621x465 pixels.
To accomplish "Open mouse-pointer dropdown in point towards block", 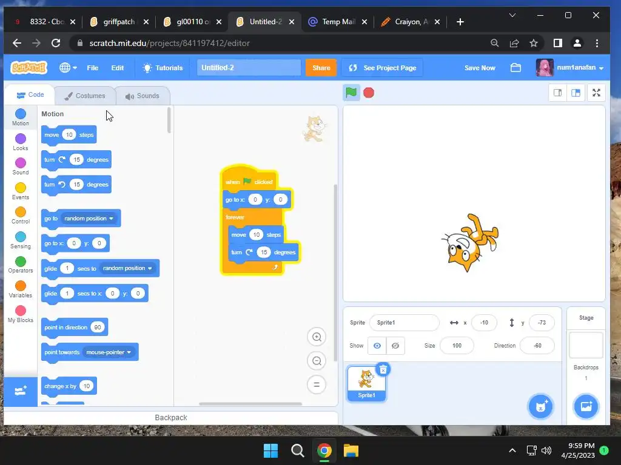I will tap(109, 352).
